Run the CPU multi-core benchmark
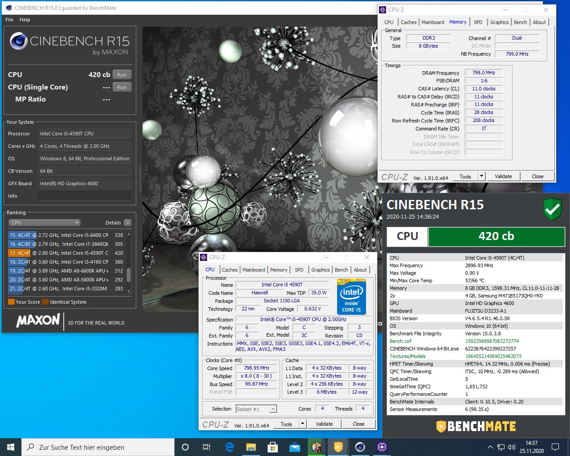The height and width of the screenshot is (456, 570). click(x=122, y=75)
